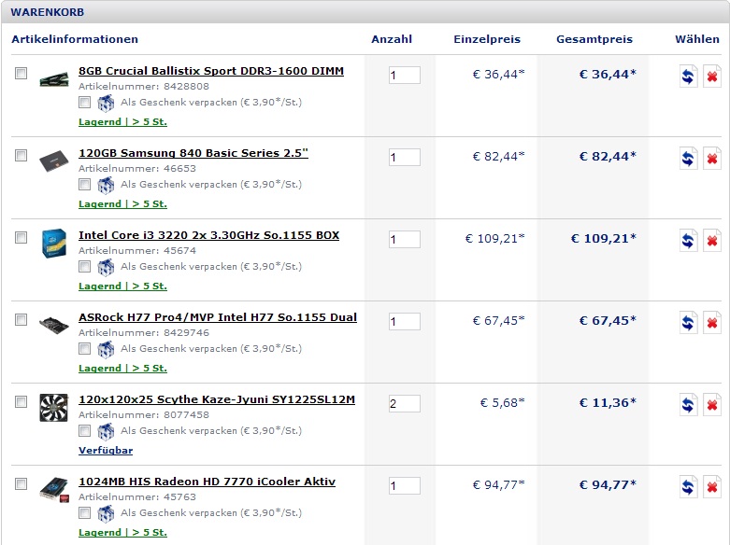Screen dimensions: 730x545
Task: Select the Scythe Kaze-Jyuni row checkbox
Action: tap(21, 402)
